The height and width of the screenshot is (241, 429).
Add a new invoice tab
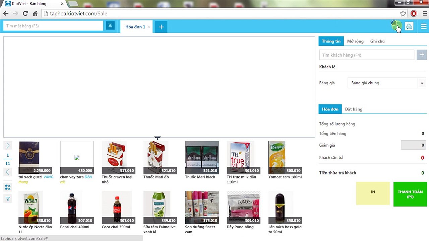(x=161, y=27)
